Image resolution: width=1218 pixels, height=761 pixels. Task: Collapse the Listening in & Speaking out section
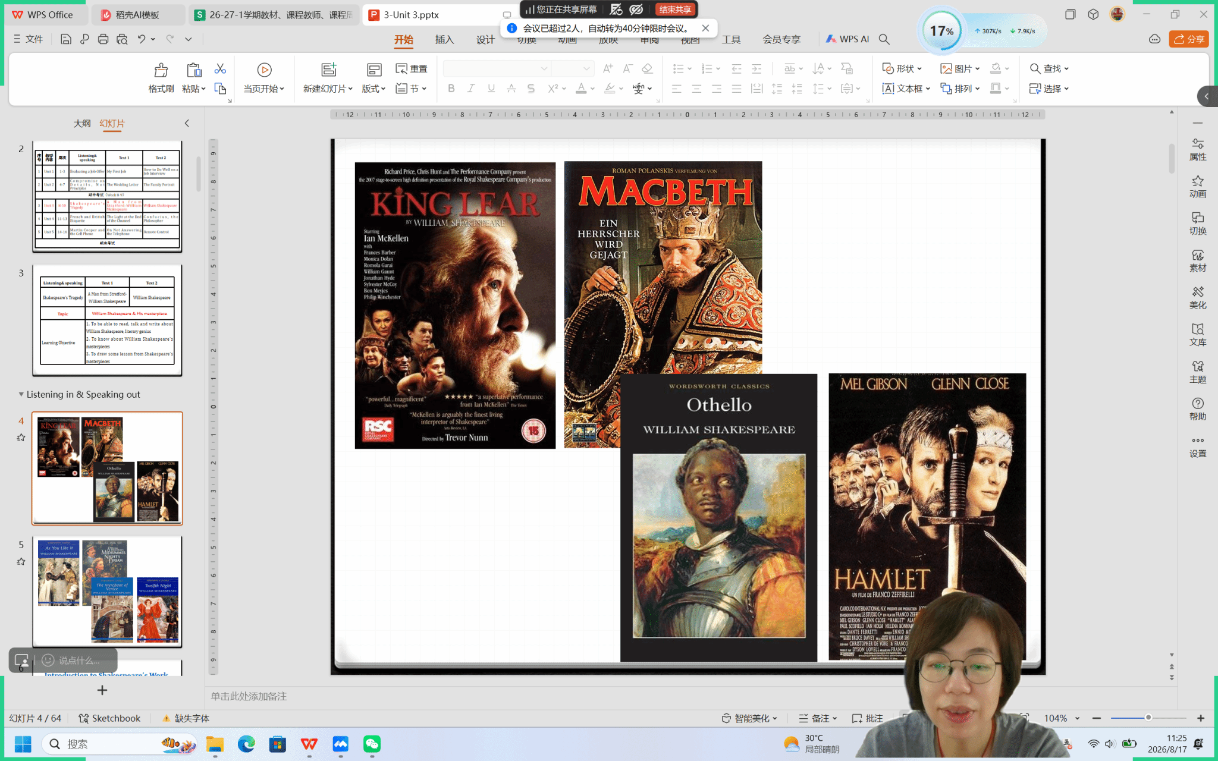pos(21,394)
